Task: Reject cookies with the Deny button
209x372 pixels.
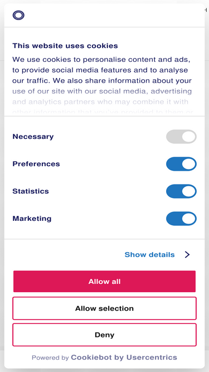Action: point(105,335)
